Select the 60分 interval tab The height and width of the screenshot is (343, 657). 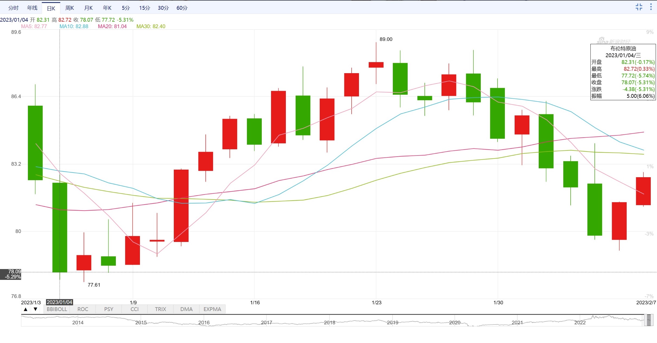[x=182, y=8]
